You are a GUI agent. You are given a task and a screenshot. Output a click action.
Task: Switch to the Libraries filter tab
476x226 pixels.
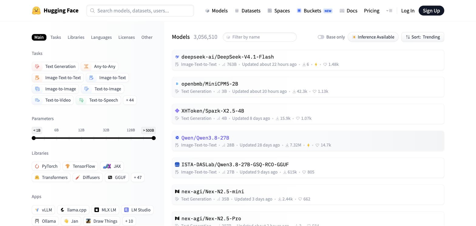click(x=76, y=37)
